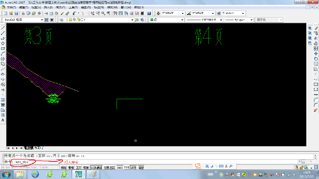Viewport: 319px width, 179px height.
Task: Open the 格式(O) menu
Action: click(x=61, y=7)
